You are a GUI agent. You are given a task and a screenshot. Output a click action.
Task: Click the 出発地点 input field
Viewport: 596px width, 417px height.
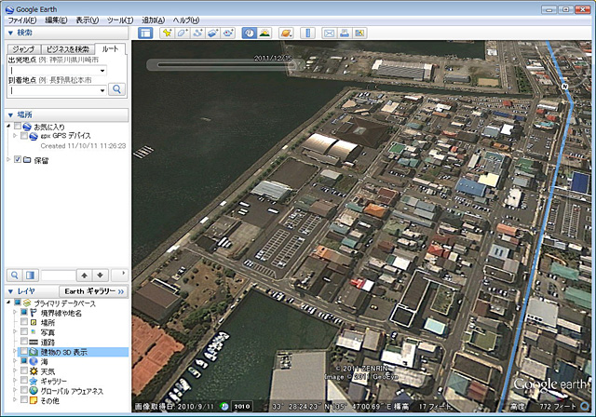[x=57, y=71]
